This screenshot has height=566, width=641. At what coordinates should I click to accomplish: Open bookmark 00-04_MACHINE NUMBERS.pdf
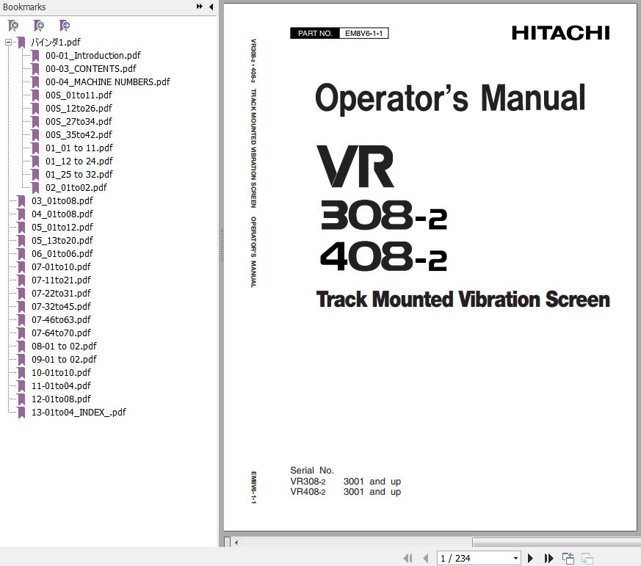107,81
